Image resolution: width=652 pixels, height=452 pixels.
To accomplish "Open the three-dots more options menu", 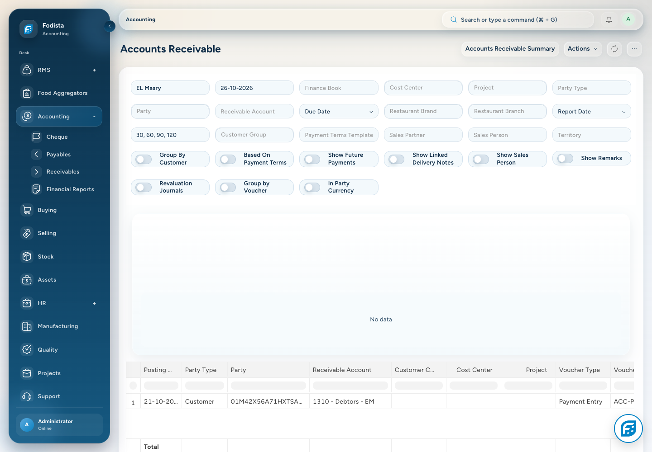I will click(x=634, y=49).
